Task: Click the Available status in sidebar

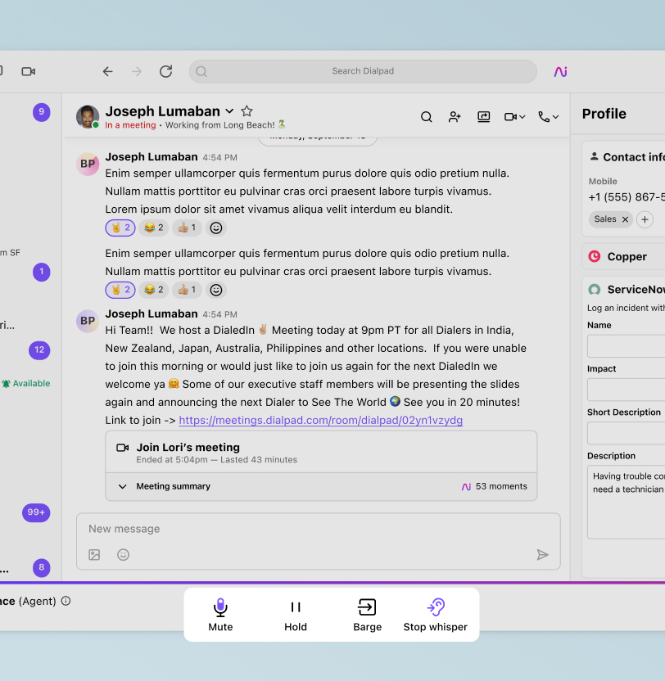Action: click(x=26, y=384)
